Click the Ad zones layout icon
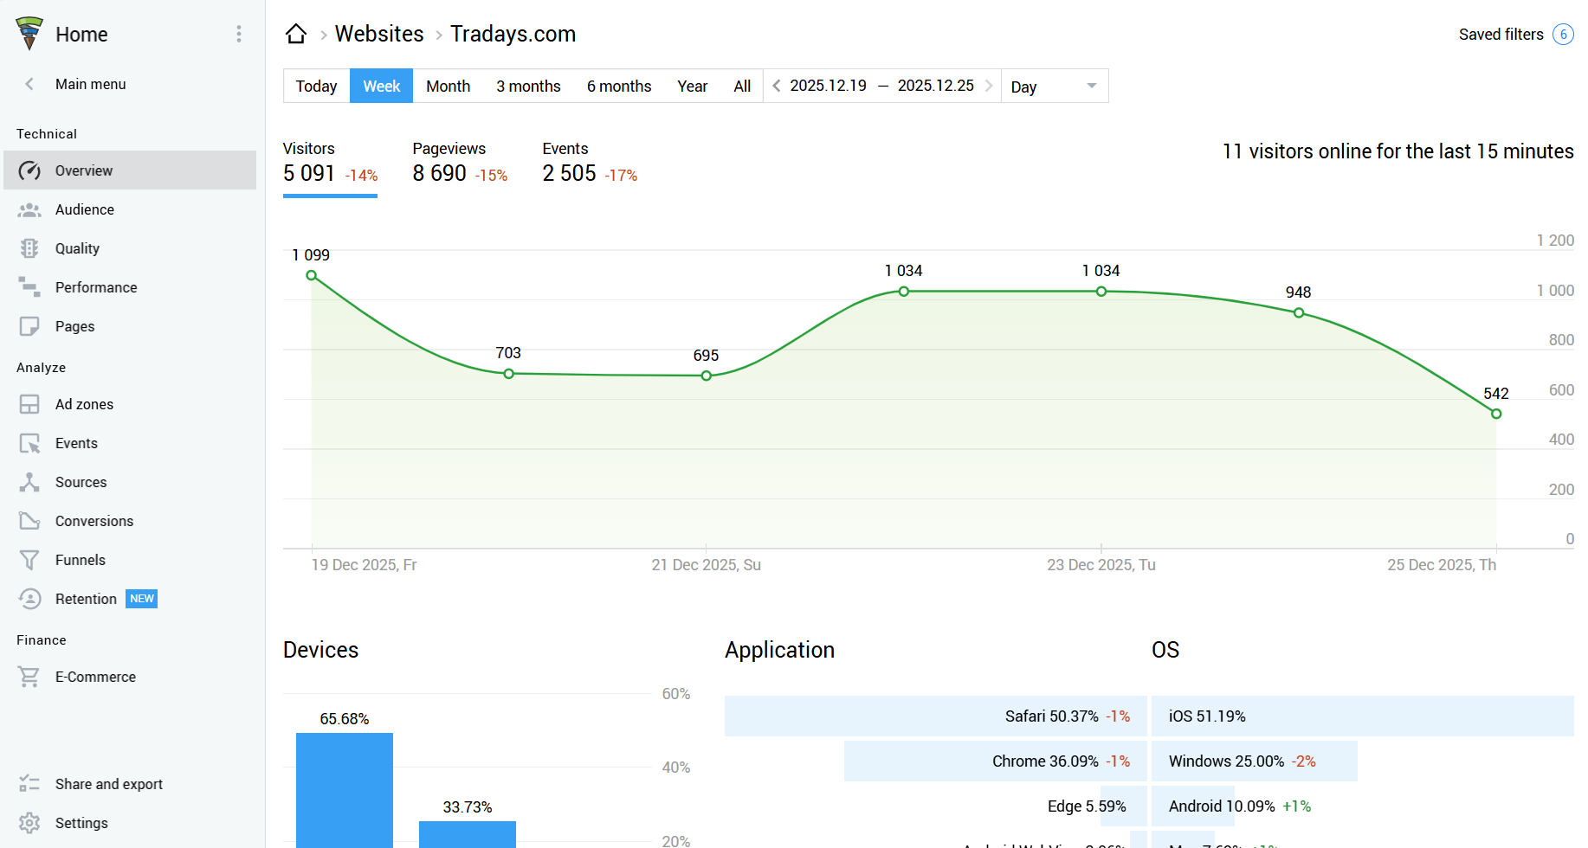1588x848 pixels. 29,404
